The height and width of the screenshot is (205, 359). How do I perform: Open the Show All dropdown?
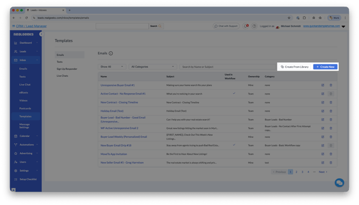112,67
